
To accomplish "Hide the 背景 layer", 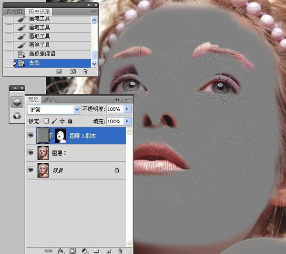I will [31, 170].
